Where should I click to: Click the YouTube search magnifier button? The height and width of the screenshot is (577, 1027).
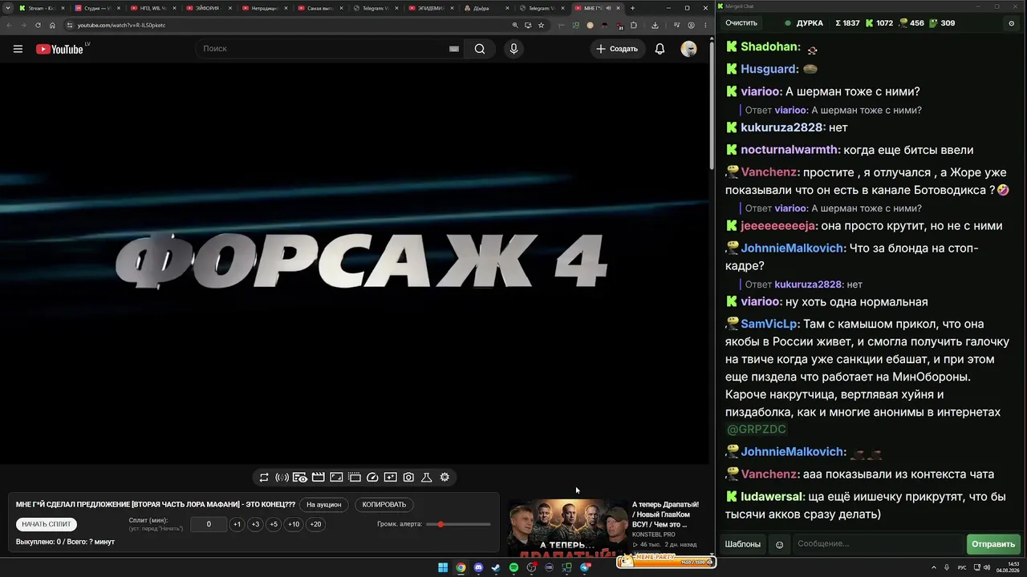tap(480, 49)
